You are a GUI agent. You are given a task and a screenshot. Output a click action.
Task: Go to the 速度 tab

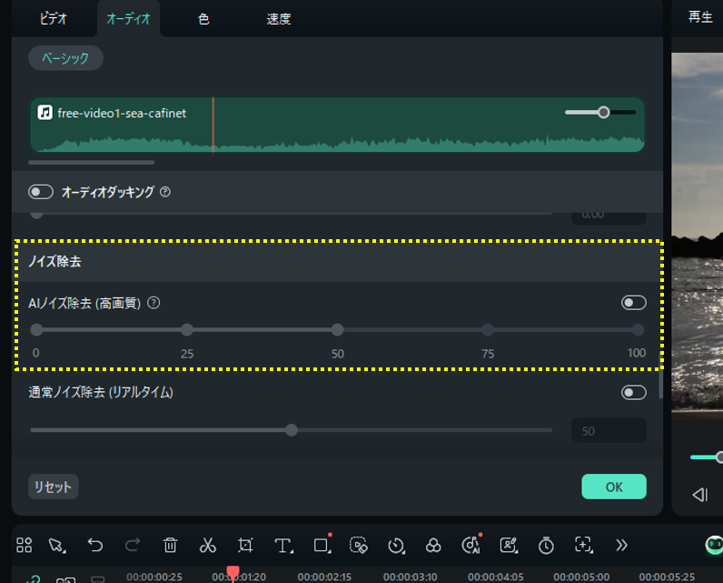(x=279, y=19)
